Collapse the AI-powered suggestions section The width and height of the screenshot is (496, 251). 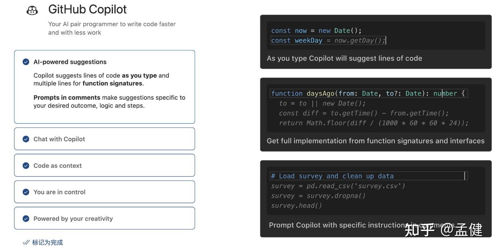70,61
